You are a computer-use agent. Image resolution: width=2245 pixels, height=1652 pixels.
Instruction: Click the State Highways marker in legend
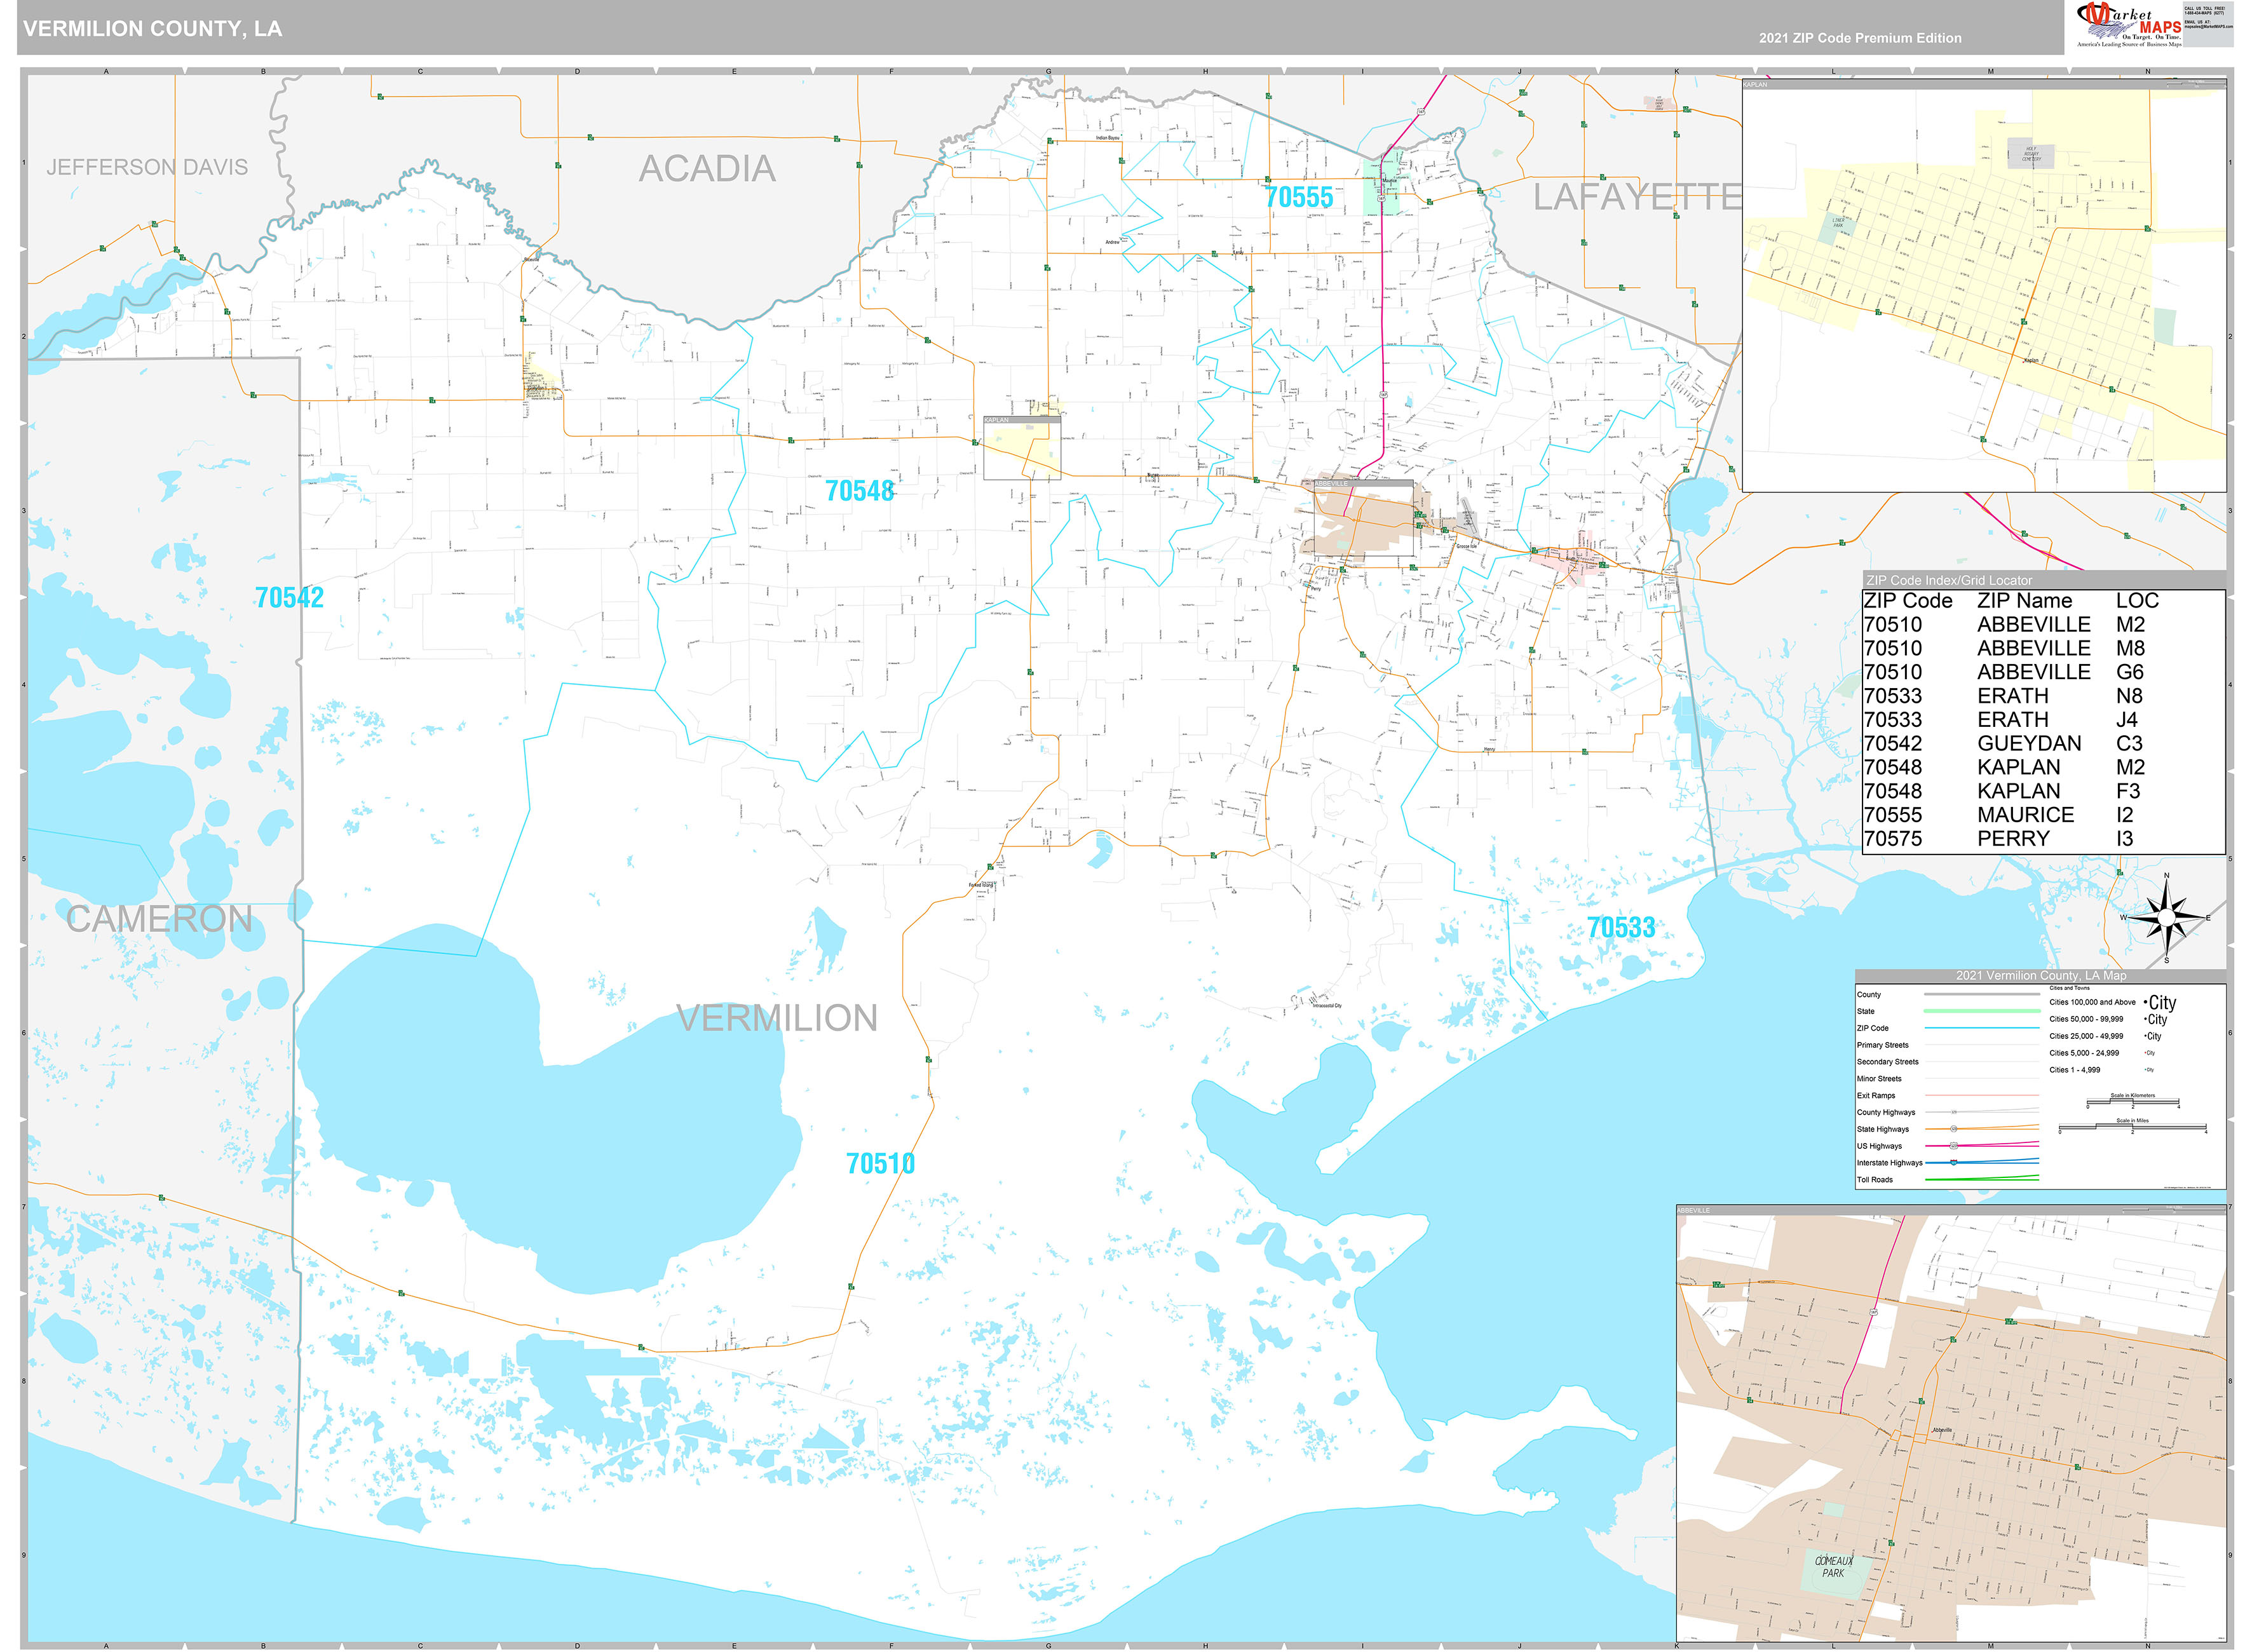point(1953,1129)
